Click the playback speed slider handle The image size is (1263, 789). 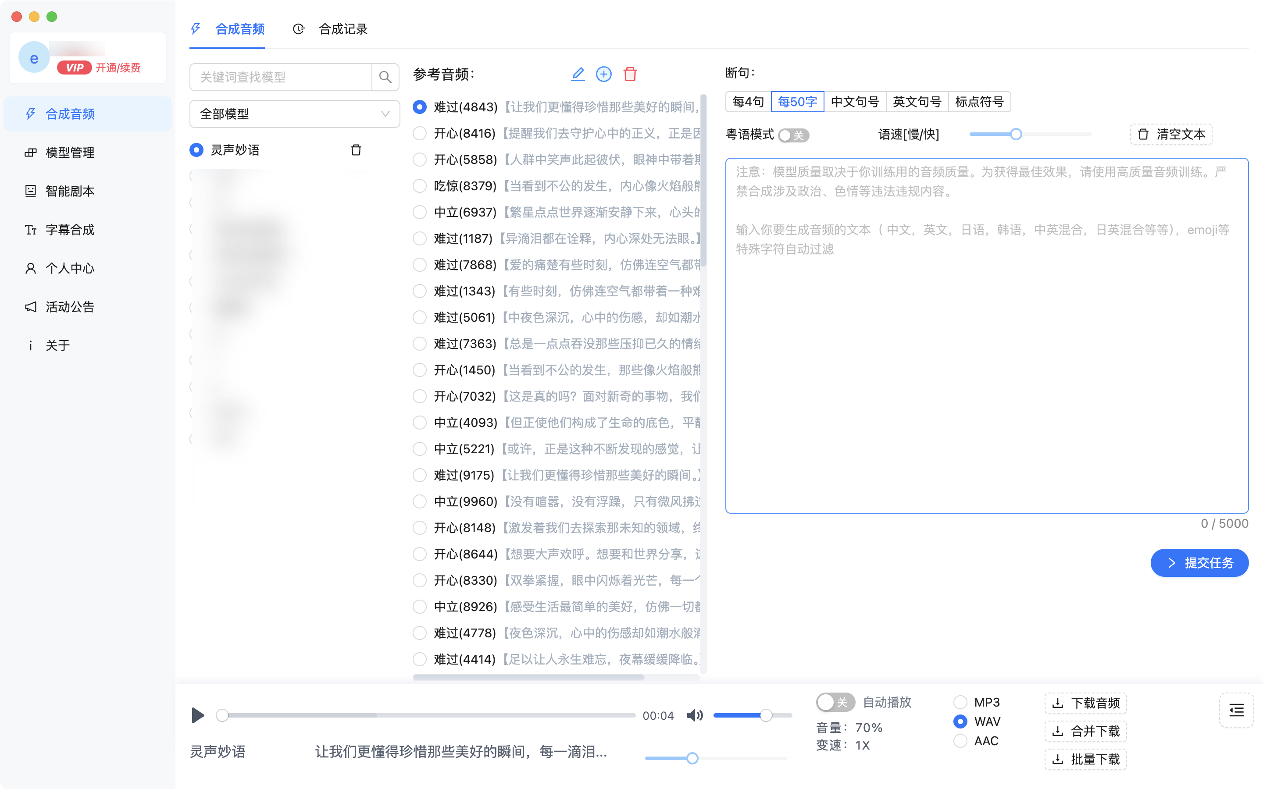pyautogui.click(x=692, y=758)
